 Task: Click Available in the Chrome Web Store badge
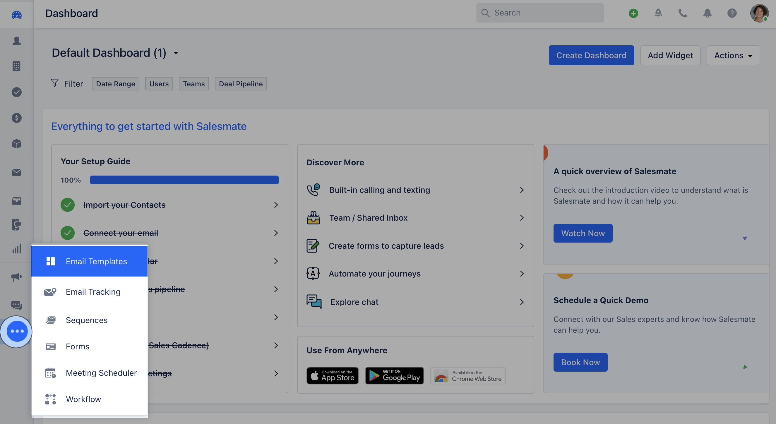(x=468, y=375)
